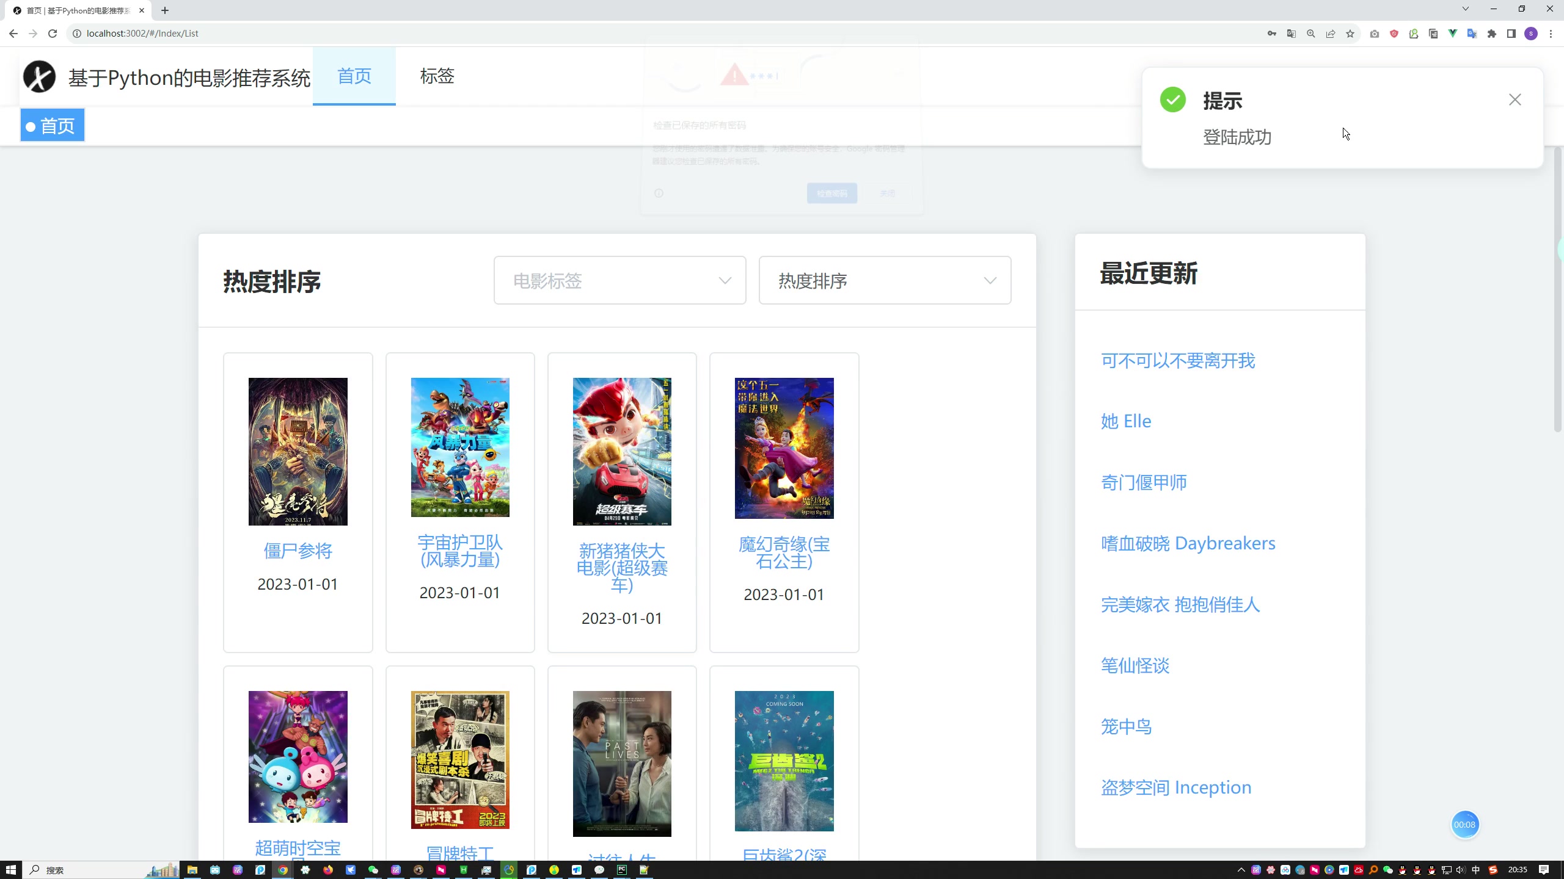The height and width of the screenshot is (879, 1564).
Task: Click the green success checkmark icon
Action: (x=1173, y=99)
